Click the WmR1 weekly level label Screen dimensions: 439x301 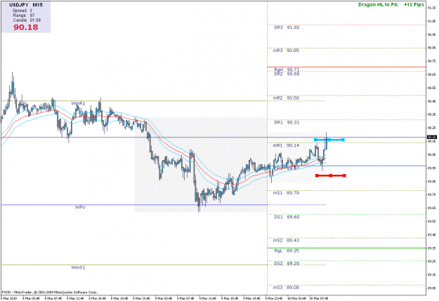click(x=78, y=104)
